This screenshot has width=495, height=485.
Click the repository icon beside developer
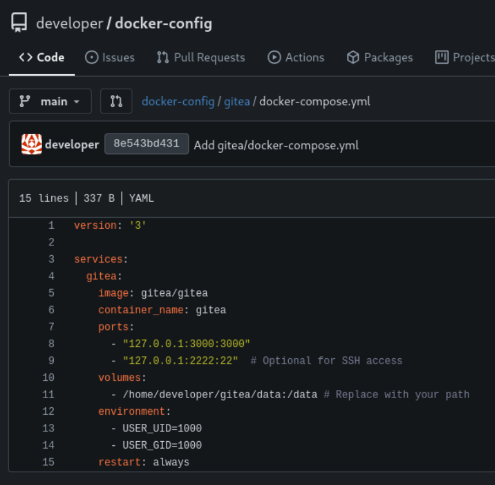tap(19, 22)
